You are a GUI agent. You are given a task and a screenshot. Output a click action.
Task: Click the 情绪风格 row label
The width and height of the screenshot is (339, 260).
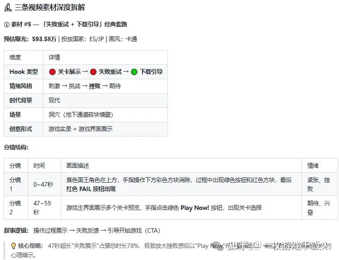[21, 86]
